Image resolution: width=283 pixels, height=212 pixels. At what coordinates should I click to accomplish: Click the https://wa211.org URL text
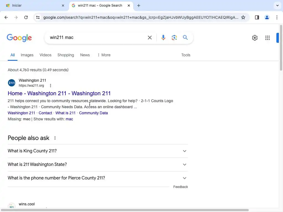tap(32, 86)
